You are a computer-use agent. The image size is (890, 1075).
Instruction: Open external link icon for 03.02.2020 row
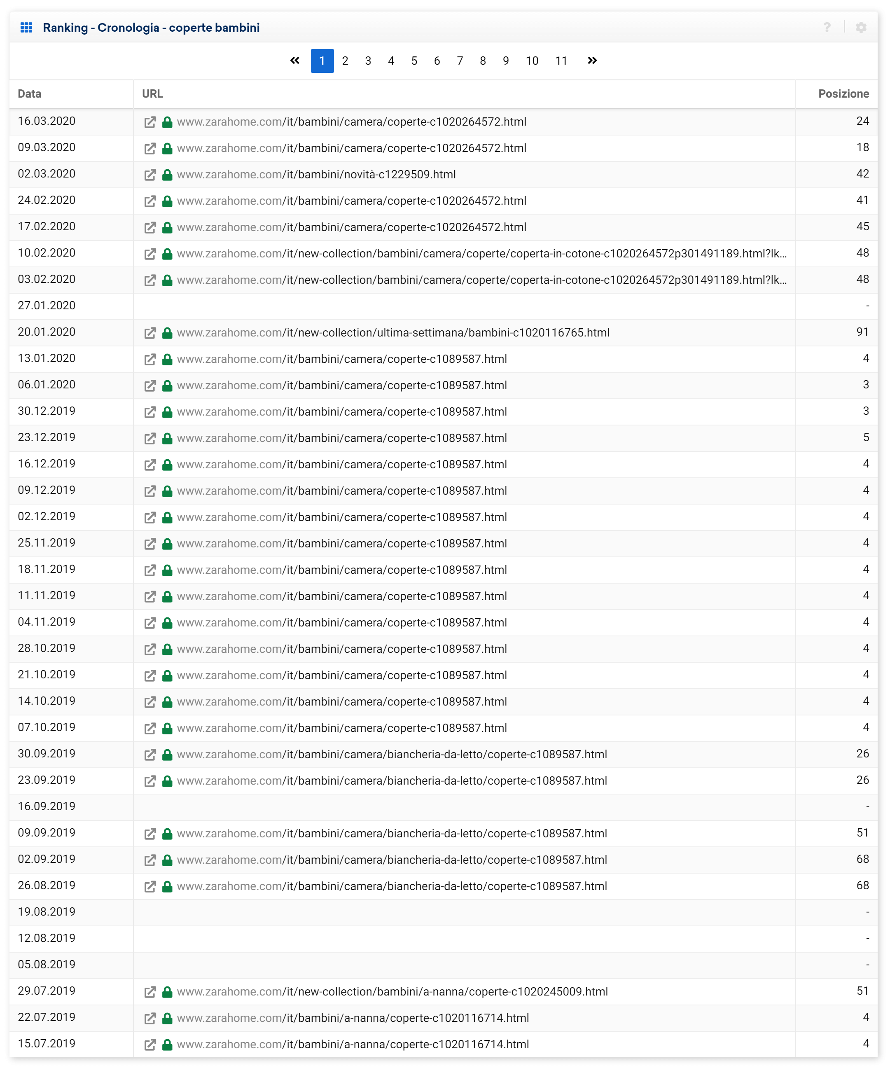pos(150,280)
